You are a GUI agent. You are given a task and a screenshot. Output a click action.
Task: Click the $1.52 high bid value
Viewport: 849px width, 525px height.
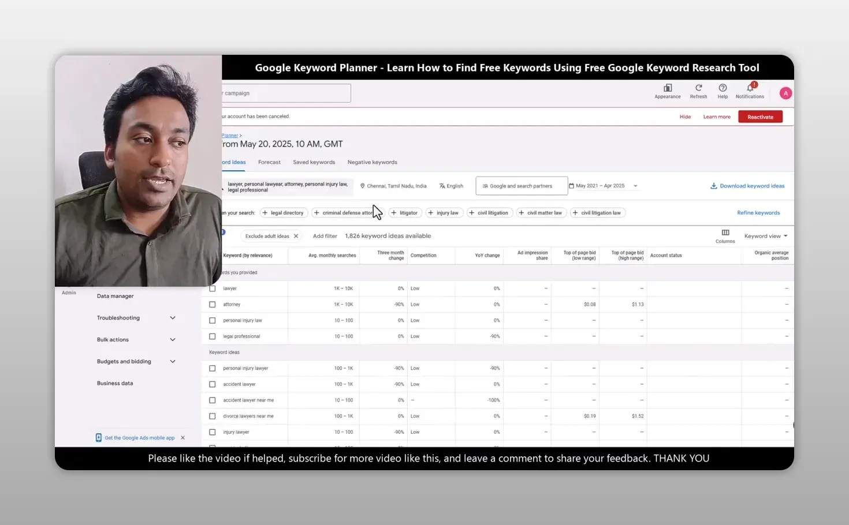point(638,416)
